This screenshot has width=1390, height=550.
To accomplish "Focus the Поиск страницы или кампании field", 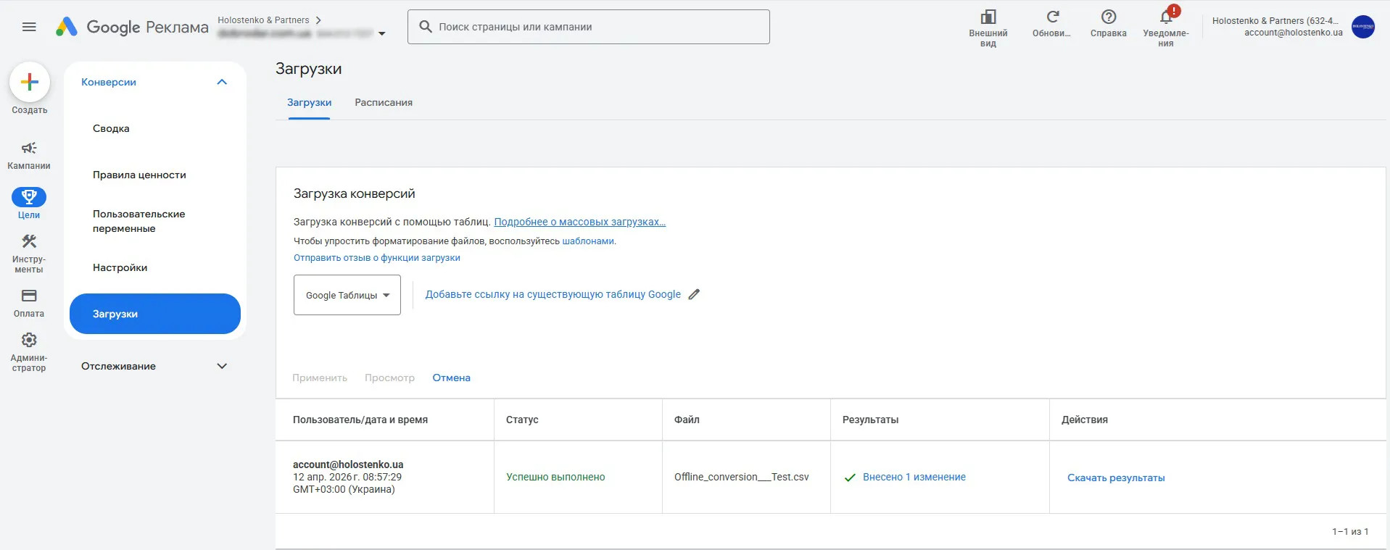I will click(x=589, y=27).
